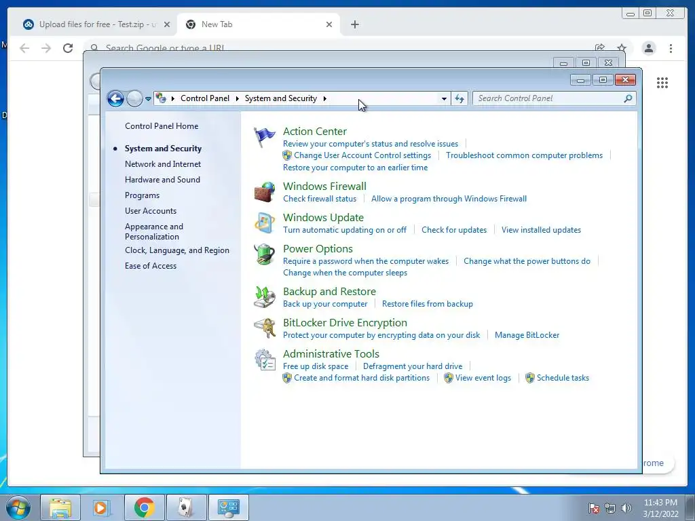Click the Control Panel forward arrow button

134,98
